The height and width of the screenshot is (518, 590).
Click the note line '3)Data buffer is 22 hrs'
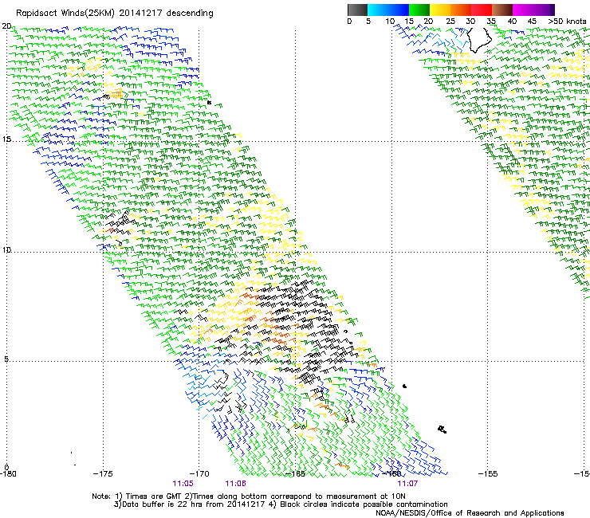pos(281,504)
